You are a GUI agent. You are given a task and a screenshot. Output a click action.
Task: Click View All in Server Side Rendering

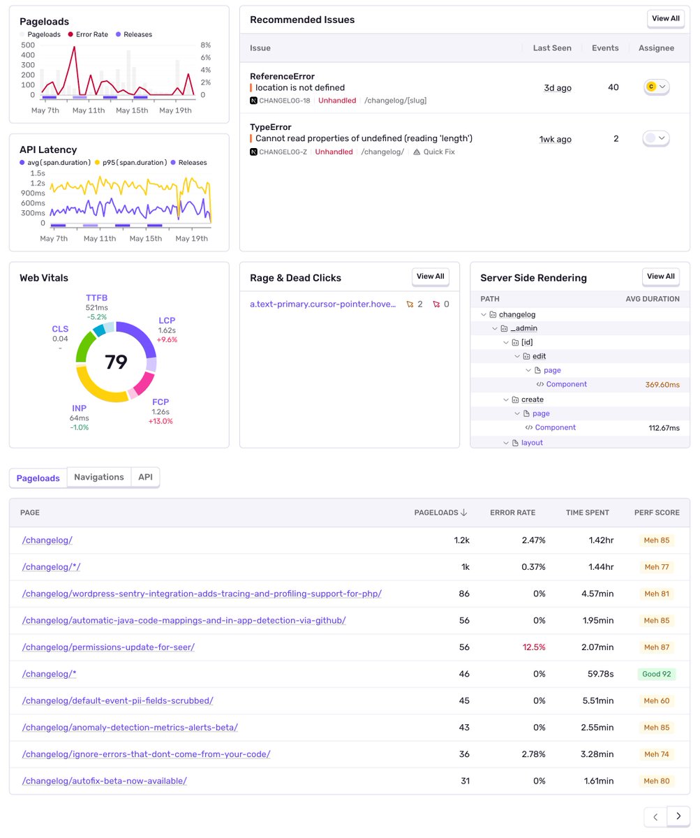661,277
